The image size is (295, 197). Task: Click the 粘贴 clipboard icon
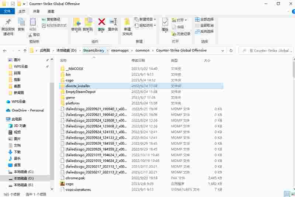(33, 22)
